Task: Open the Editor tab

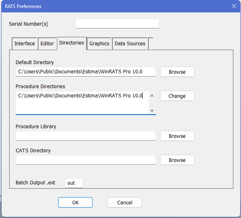Action: (47, 44)
